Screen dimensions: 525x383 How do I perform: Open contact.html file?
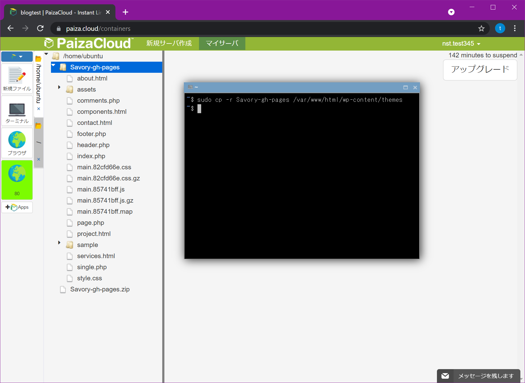click(95, 123)
